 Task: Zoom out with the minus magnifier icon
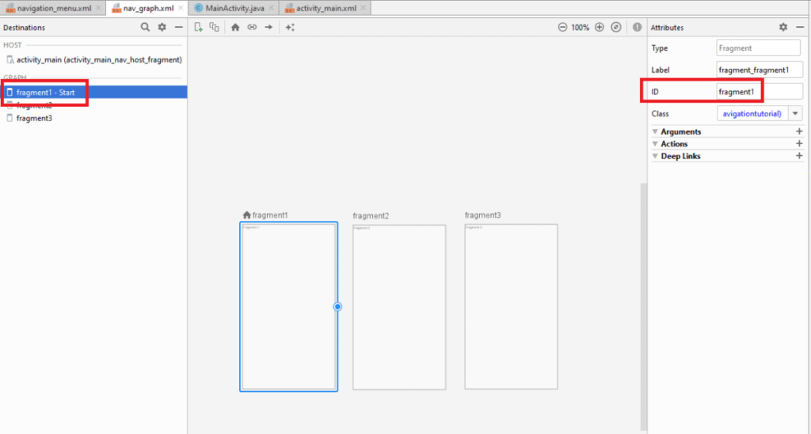coord(562,27)
